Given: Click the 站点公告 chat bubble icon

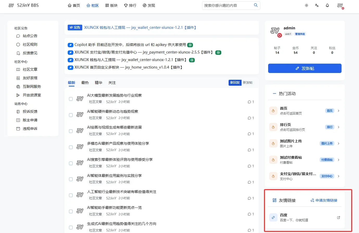Looking at the screenshot, I should [18, 36].
